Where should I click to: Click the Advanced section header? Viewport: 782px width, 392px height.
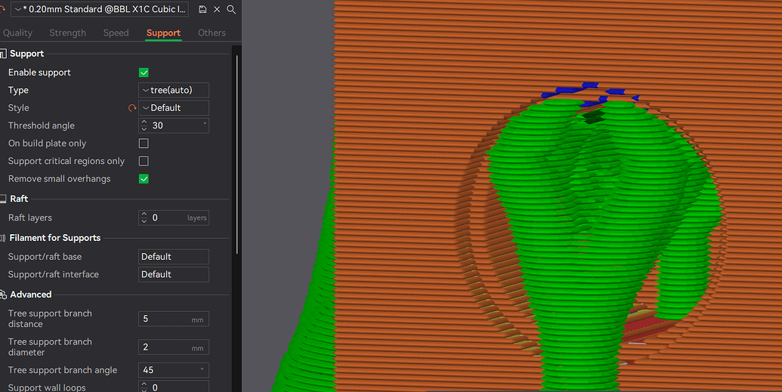[x=30, y=295]
